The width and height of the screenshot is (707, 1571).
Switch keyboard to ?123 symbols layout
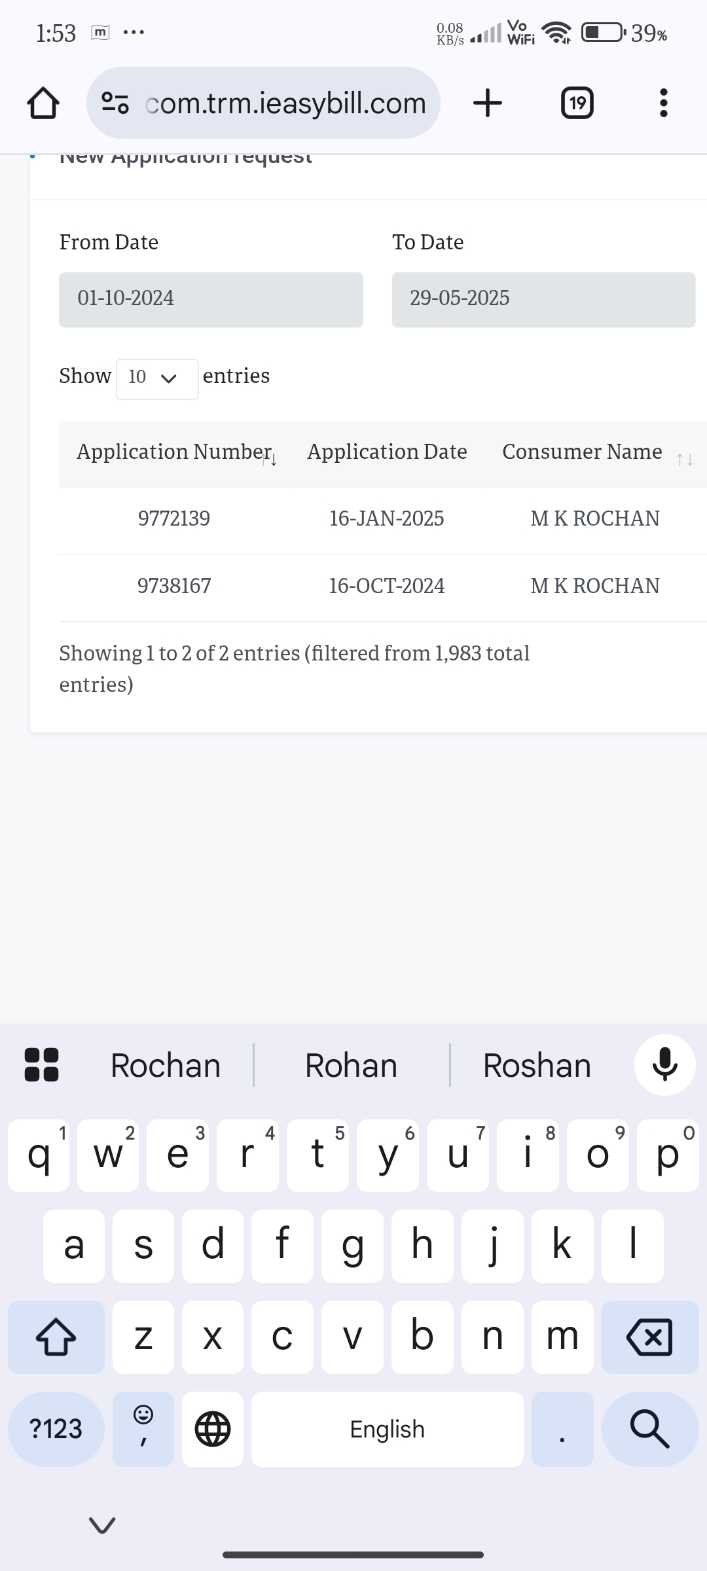pyautogui.click(x=56, y=1429)
